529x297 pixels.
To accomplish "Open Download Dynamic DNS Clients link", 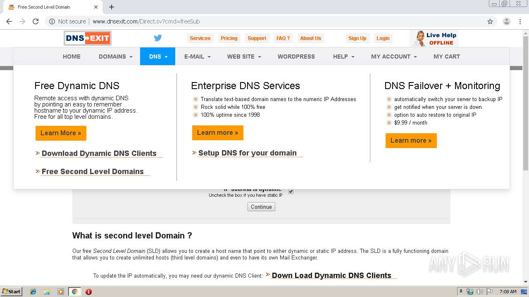I will click(x=99, y=153).
